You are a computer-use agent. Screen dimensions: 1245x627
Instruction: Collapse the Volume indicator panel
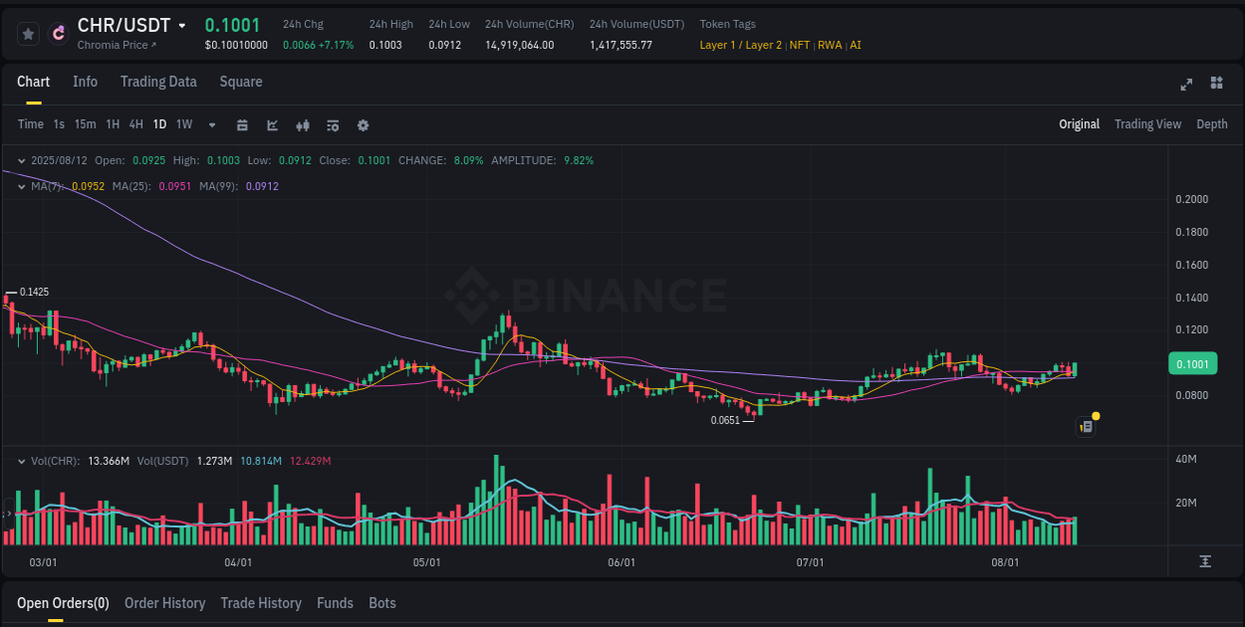pyautogui.click(x=22, y=461)
